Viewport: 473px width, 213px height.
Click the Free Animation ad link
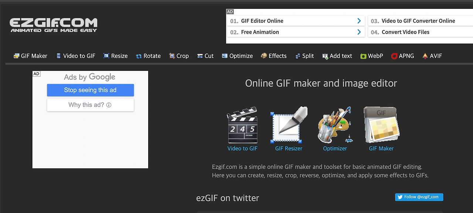pos(260,32)
